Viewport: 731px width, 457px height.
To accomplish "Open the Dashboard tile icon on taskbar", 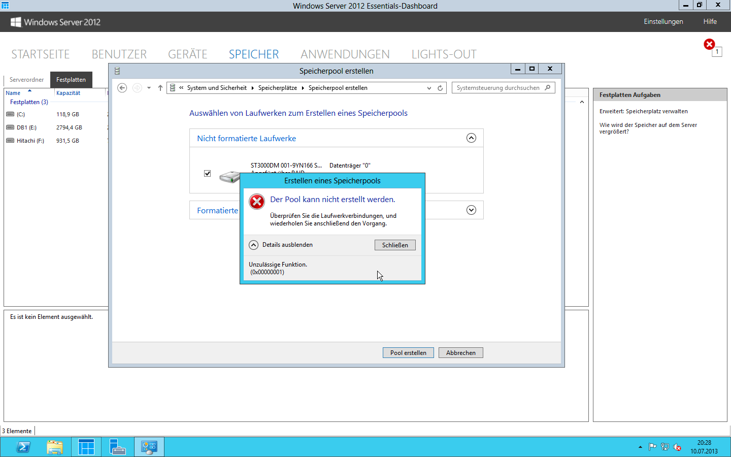I will pos(86,447).
